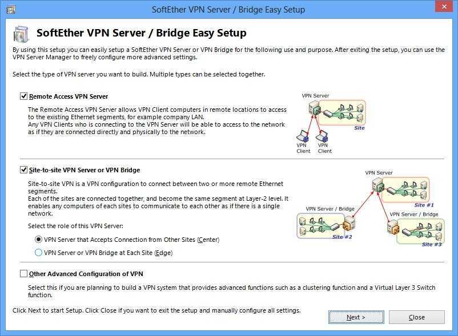Select the Center role radio button
Screen dimensions: 458x336
(x=38, y=240)
